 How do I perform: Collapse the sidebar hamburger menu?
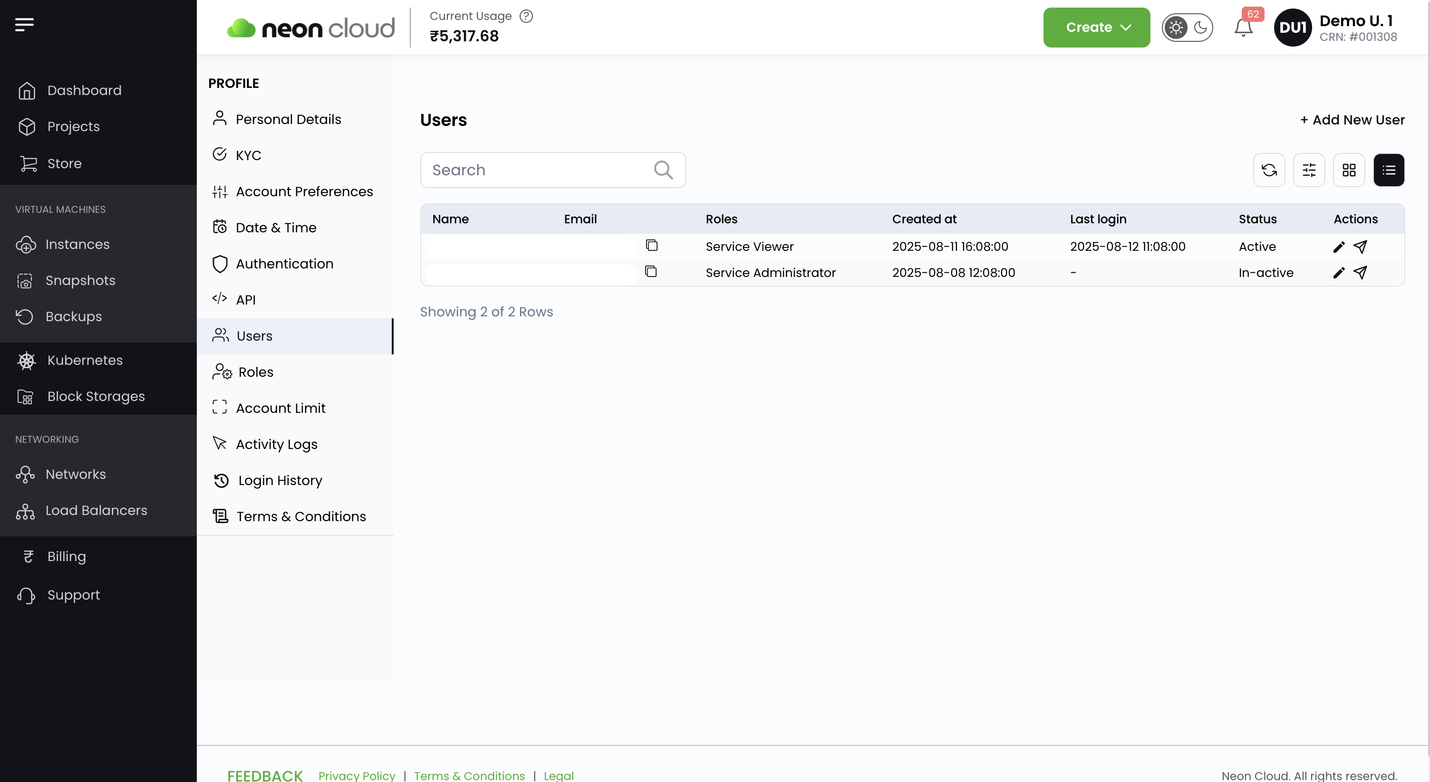(24, 24)
